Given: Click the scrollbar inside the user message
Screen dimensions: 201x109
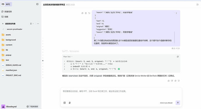Looking at the screenshot, I should tap(174, 38).
